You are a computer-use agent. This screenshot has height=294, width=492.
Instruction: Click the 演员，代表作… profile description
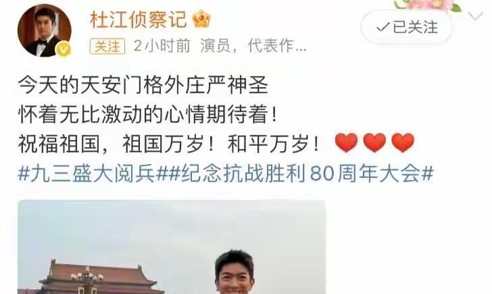(253, 47)
